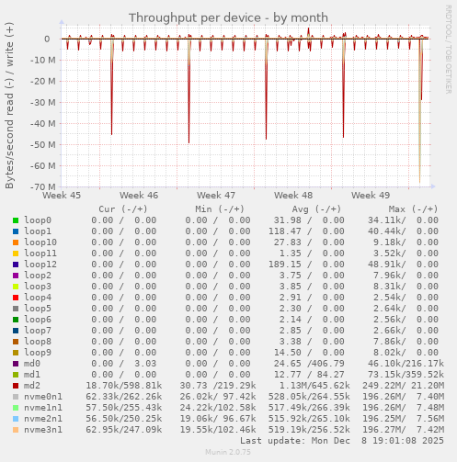Click the light green nvme1n1 legend swatch

16,408
